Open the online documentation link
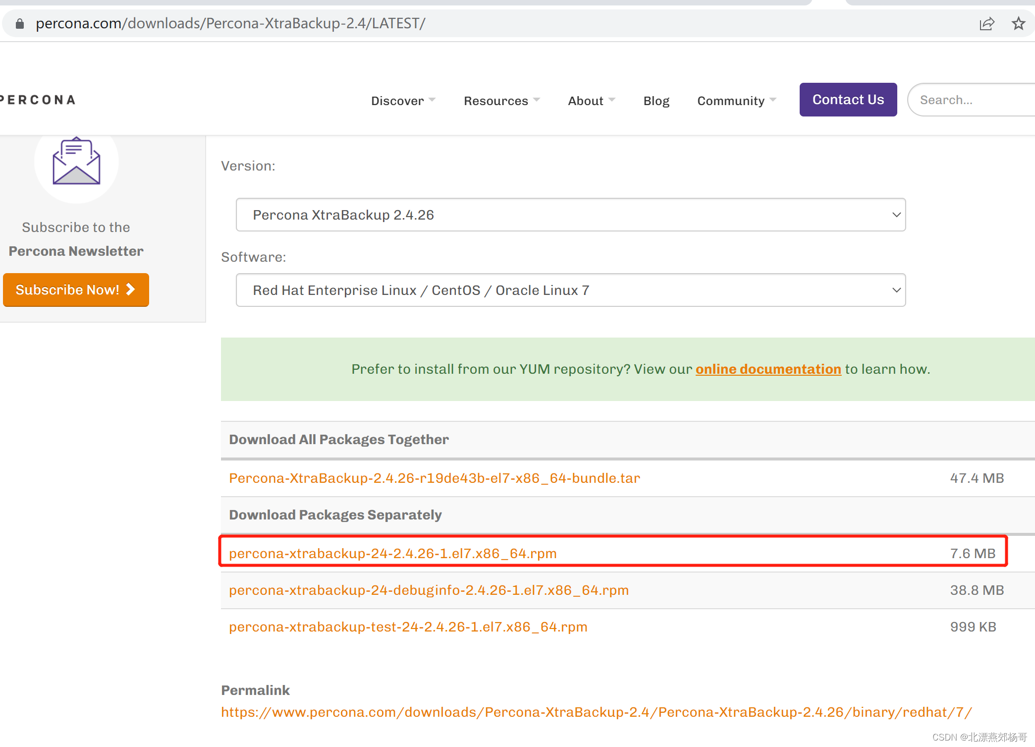Image resolution: width=1035 pixels, height=747 pixels. [x=768, y=369]
